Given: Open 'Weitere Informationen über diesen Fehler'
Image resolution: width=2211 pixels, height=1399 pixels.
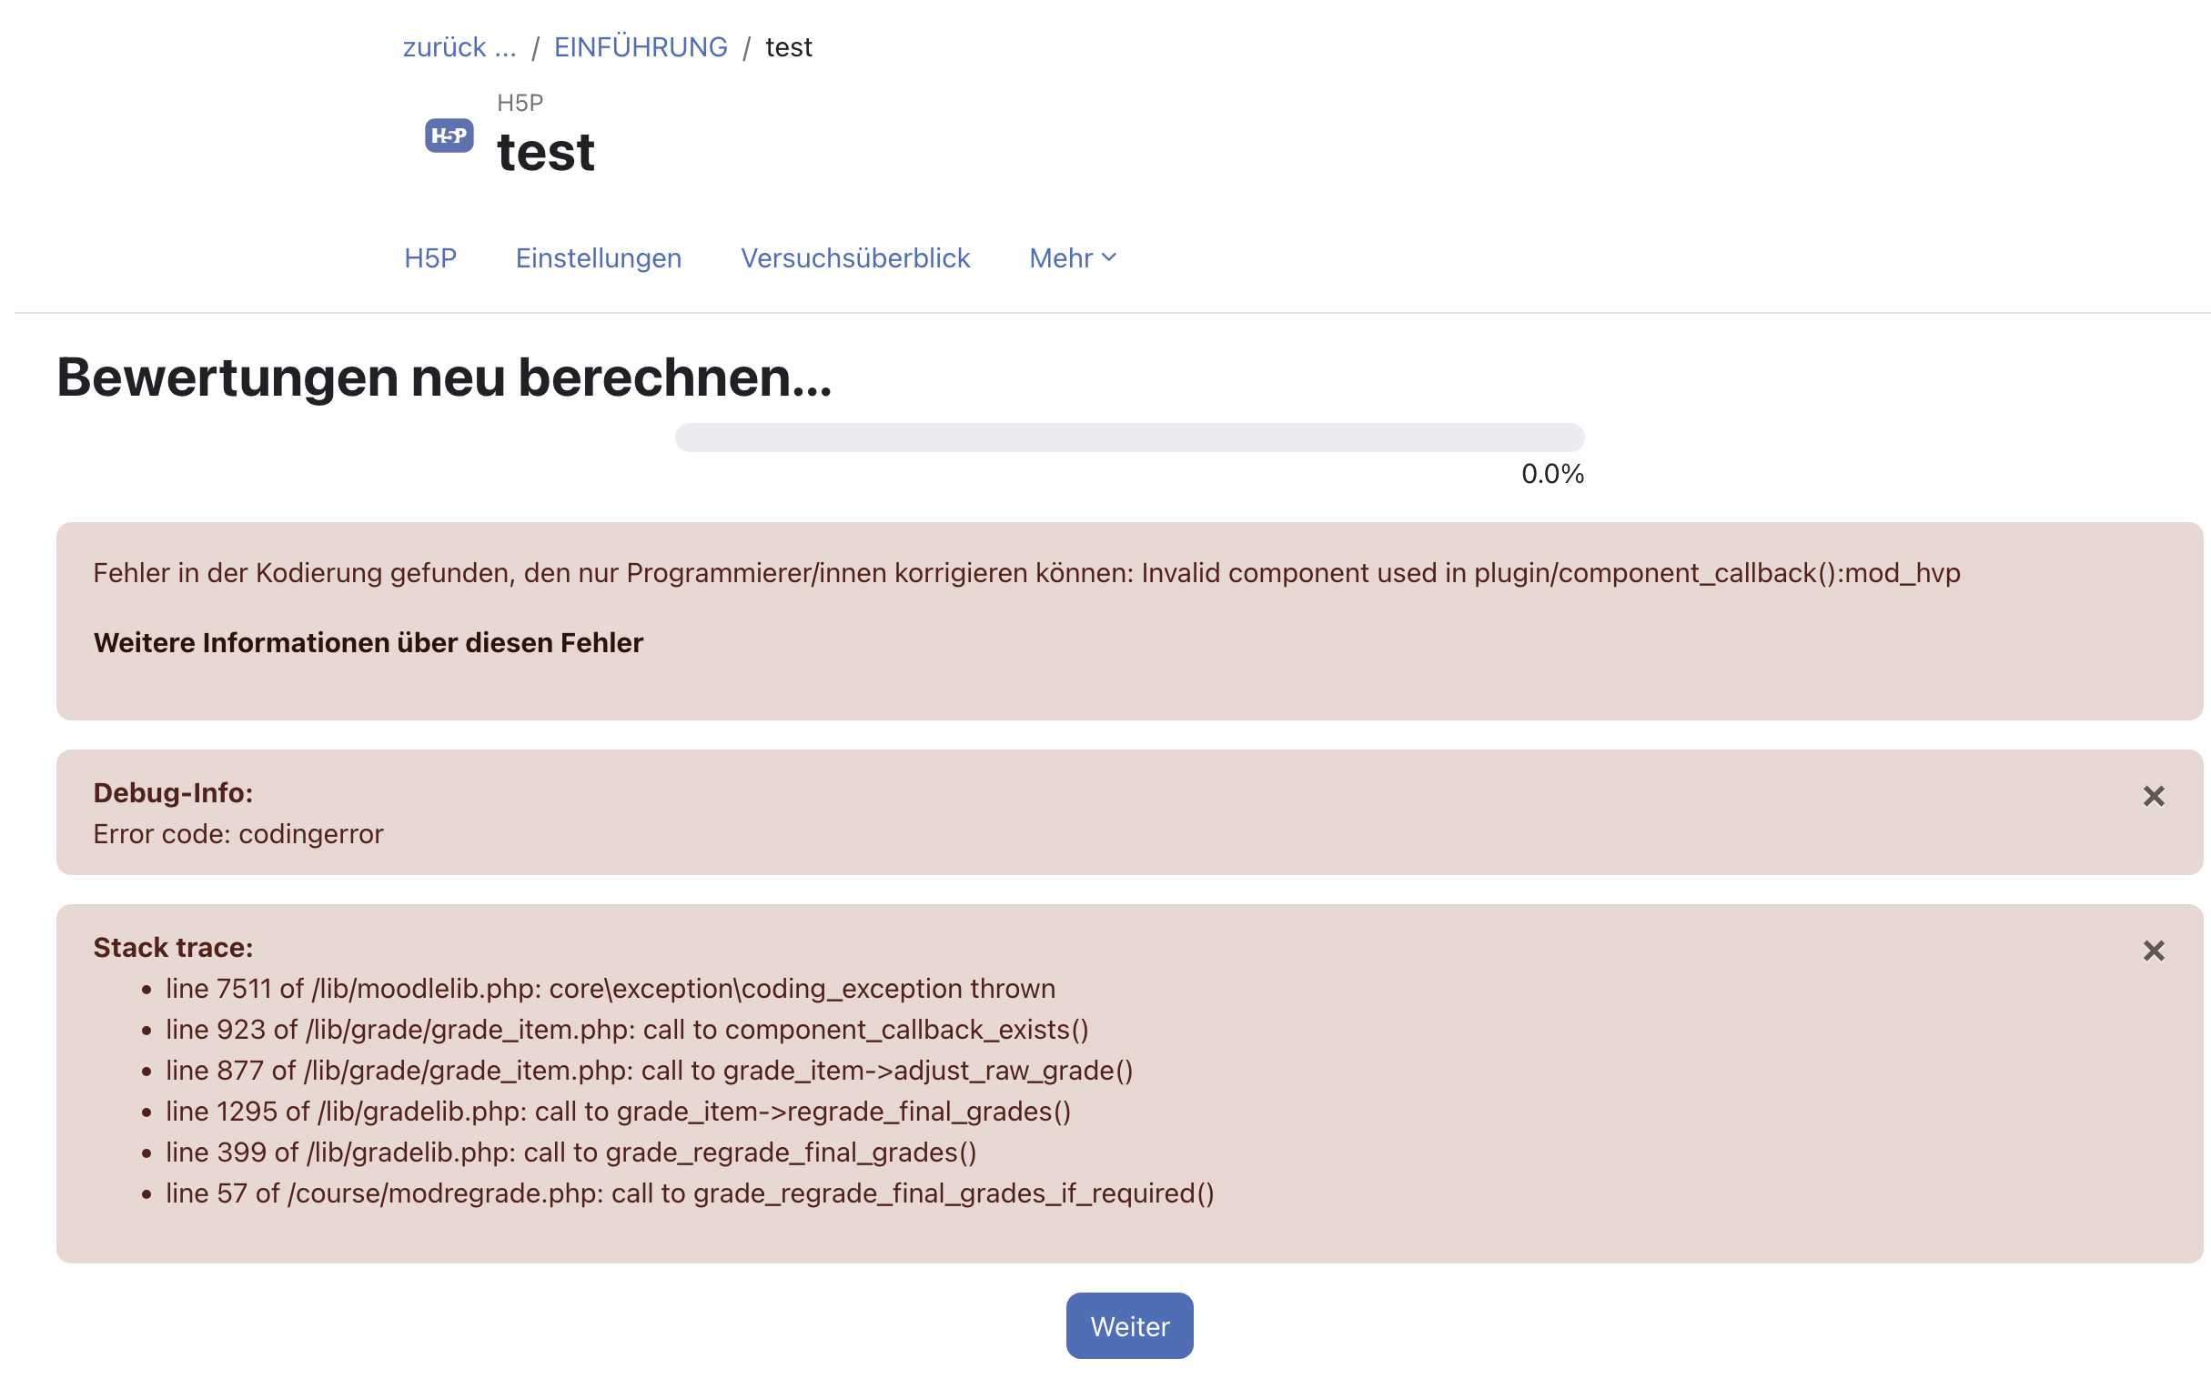Looking at the screenshot, I should coord(368,642).
